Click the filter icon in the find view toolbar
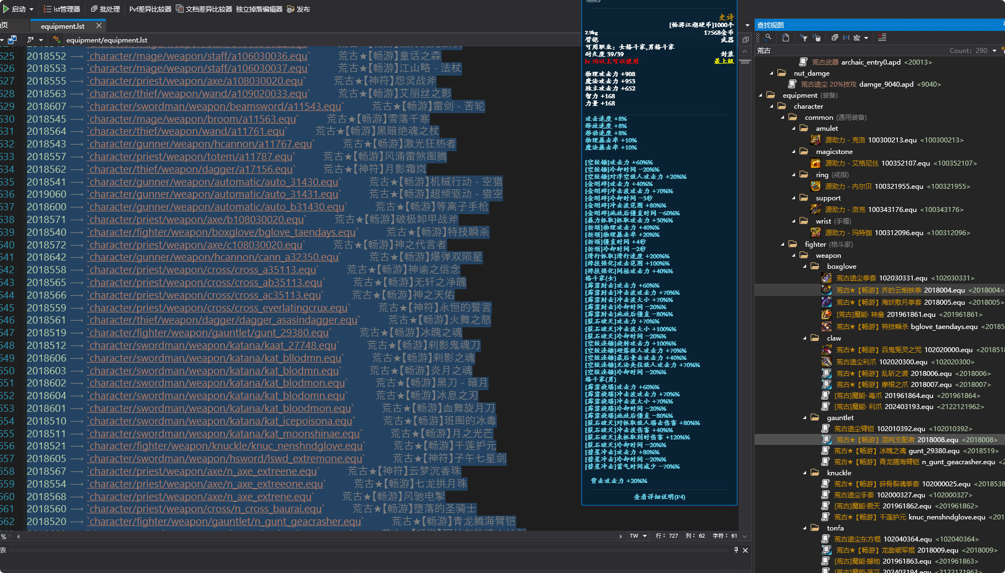This screenshot has width=1005, height=573. point(803,38)
